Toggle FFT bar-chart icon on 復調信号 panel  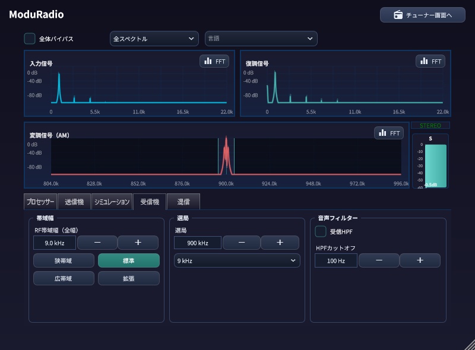(424, 62)
